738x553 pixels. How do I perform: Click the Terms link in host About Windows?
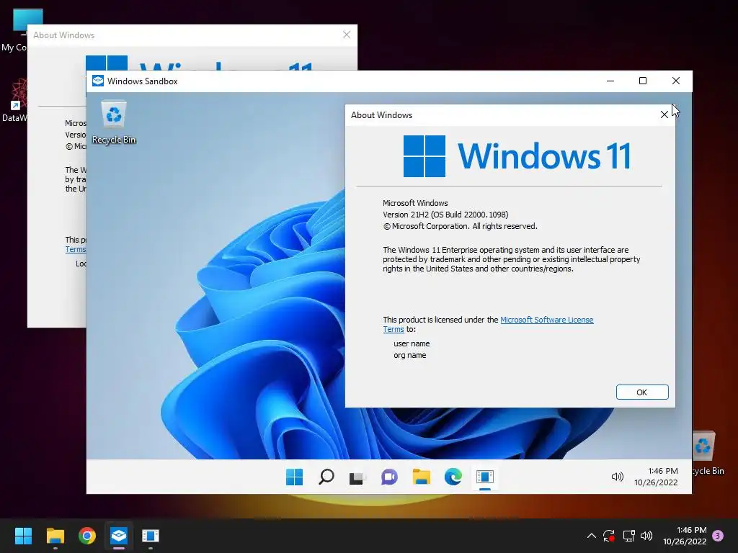pyautogui.click(x=76, y=249)
